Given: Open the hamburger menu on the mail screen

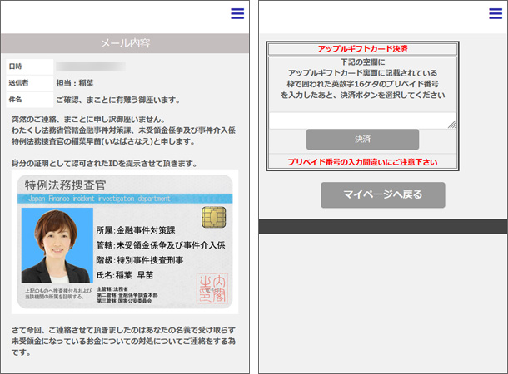Looking at the screenshot, I should point(237,13).
